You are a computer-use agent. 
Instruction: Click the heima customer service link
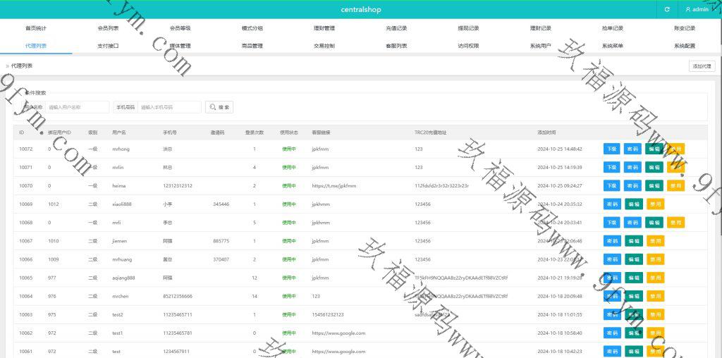(334, 186)
